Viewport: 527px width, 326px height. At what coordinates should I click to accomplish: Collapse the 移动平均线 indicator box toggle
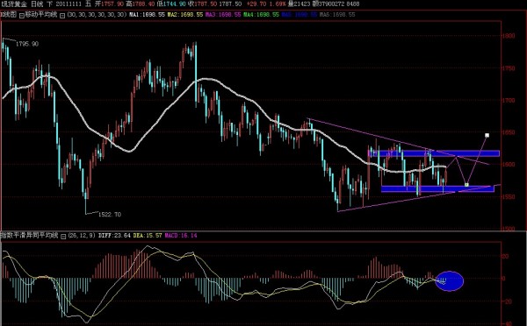pos(22,15)
